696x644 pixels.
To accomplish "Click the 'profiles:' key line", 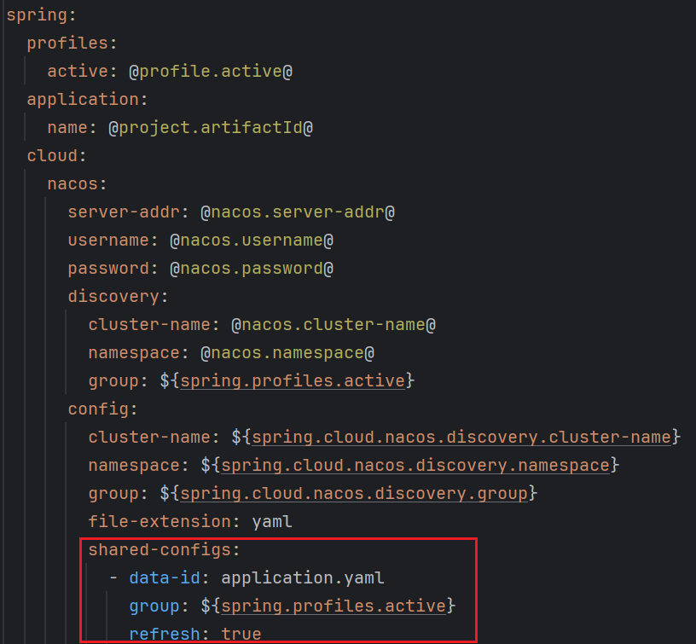I will (72, 44).
